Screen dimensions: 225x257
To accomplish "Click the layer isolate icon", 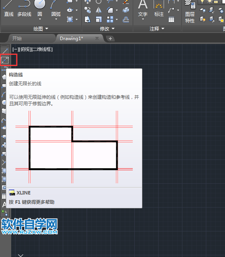I will [211, 10].
